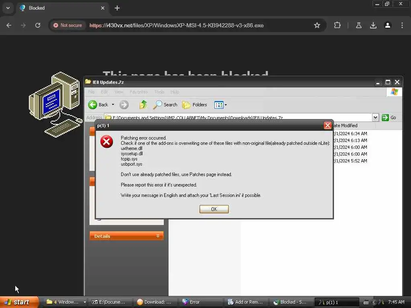411x308 pixels.
Task: Click the nLite icon in the system tray
Action: (380, 302)
